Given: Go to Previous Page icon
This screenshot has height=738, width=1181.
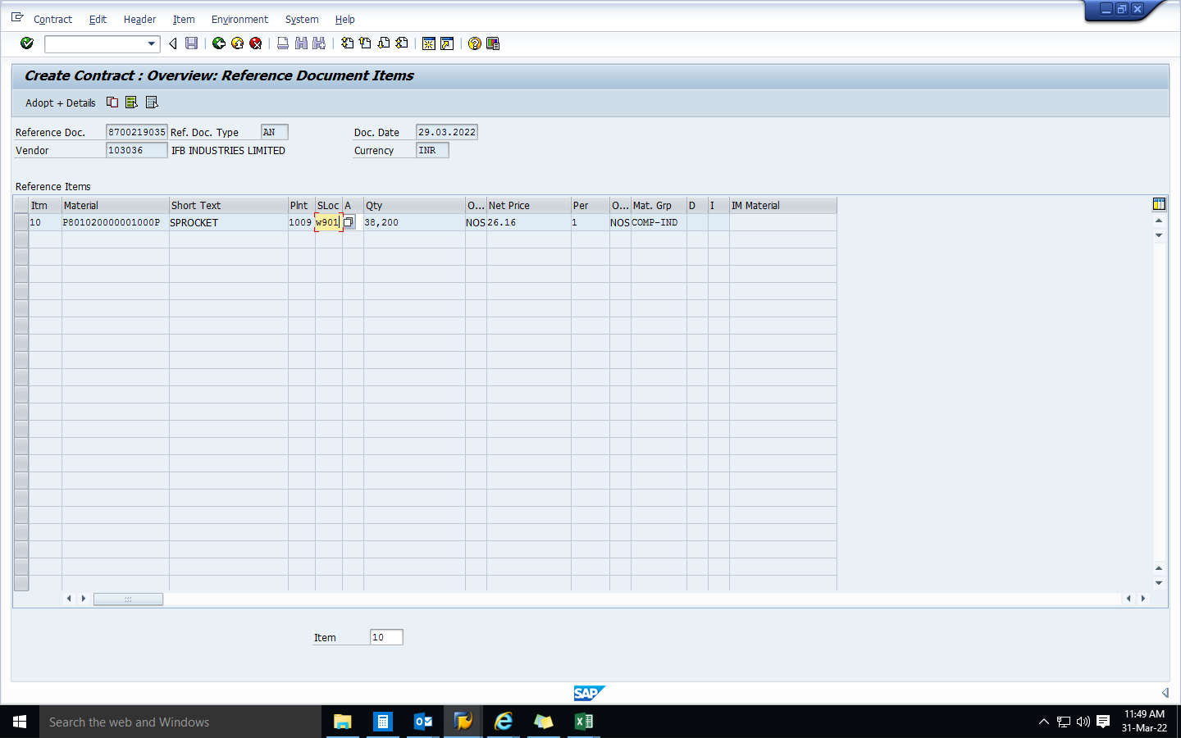Looking at the screenshot, I should click(366, 43).
